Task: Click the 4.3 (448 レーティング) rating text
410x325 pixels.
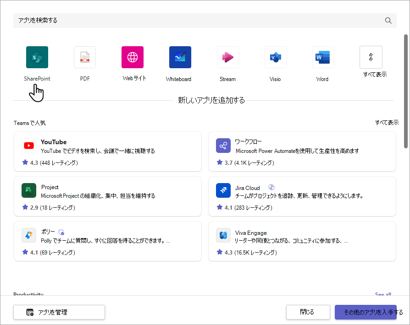Action: coord(54,162)
